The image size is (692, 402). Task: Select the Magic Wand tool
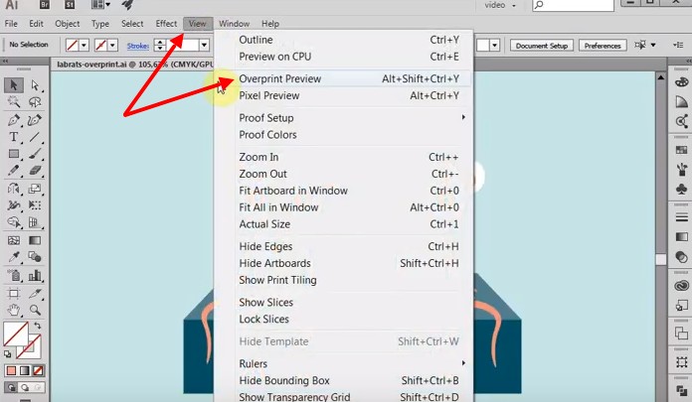click(14, 103)
